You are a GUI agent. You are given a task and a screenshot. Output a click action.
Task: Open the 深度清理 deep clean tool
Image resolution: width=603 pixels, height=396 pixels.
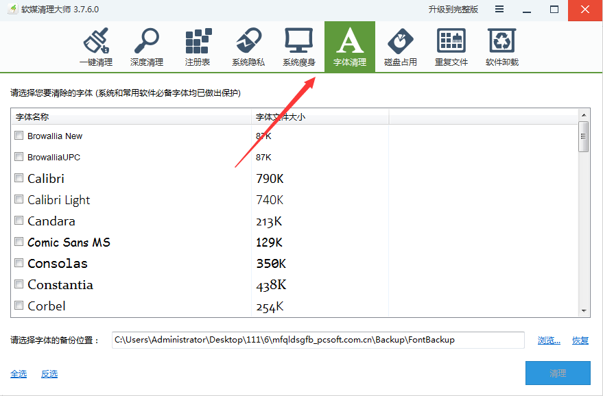tap(147, 47)
